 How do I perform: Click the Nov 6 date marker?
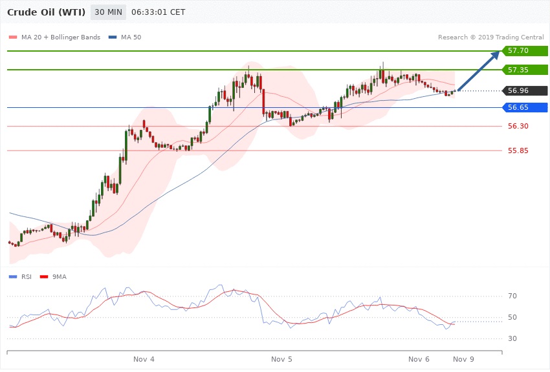pyautogui.click(x=419, y=359)
